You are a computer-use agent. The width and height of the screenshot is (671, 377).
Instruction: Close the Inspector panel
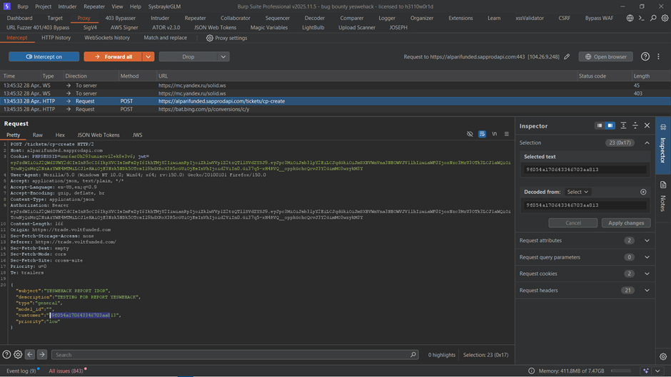click(x=647, y=125)
